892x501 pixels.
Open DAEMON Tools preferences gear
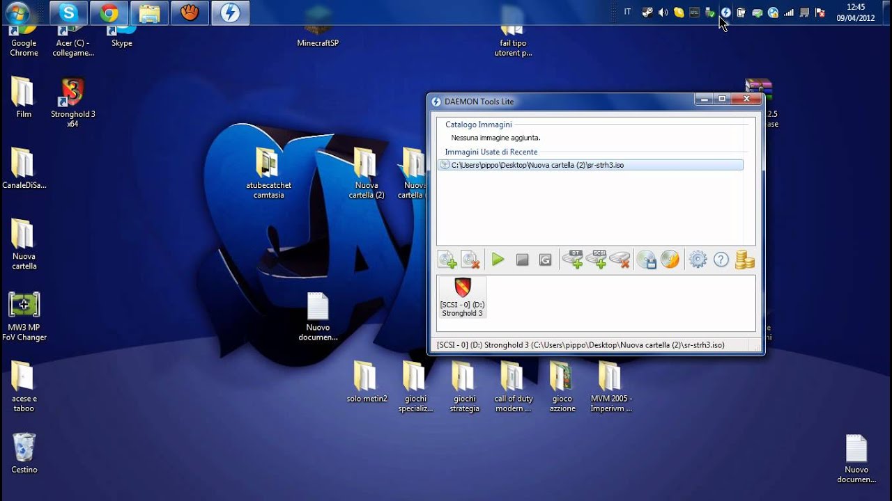click(698, 260)
